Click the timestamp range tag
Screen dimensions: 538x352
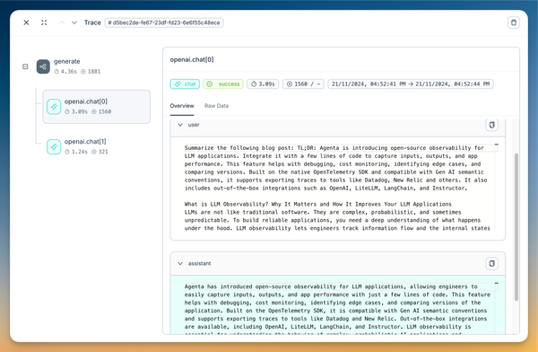pos(411,84)
